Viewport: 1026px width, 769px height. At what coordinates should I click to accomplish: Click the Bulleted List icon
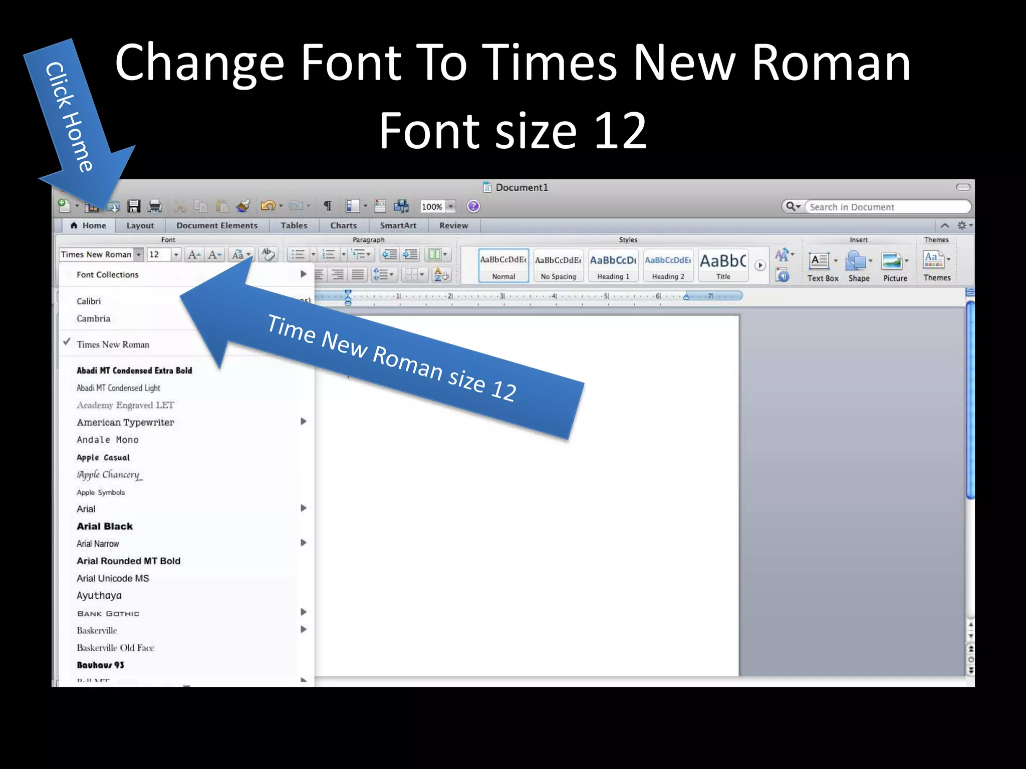point(299,254)
